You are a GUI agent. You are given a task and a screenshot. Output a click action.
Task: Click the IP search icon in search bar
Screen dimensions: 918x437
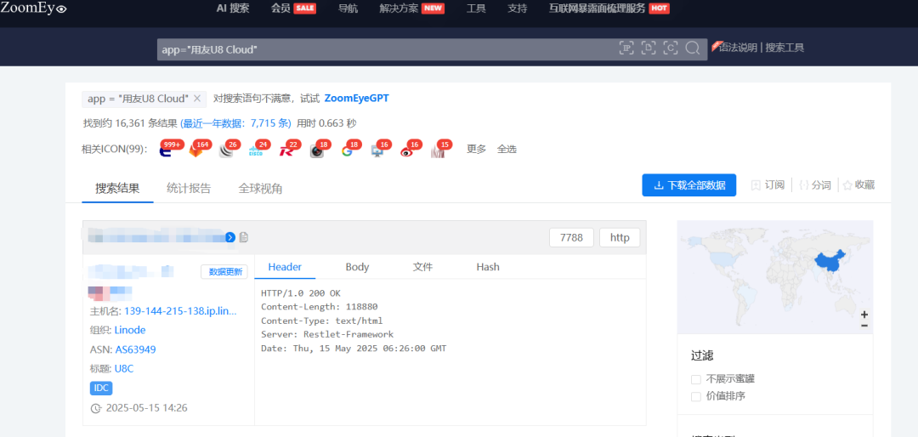tap(626, 48)
